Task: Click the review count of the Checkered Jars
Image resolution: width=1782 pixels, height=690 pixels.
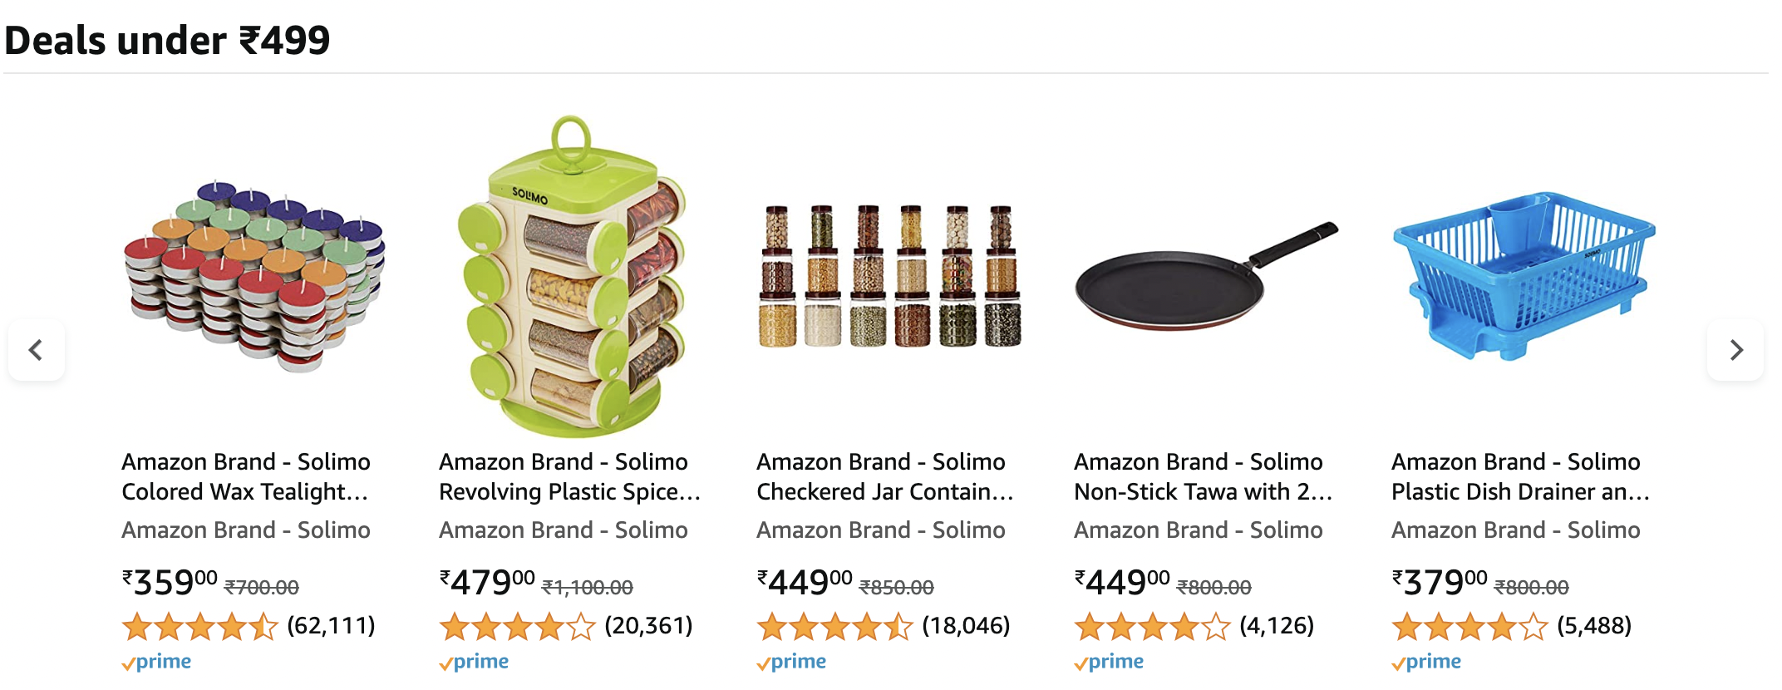Action: click(x=967, y=626)
